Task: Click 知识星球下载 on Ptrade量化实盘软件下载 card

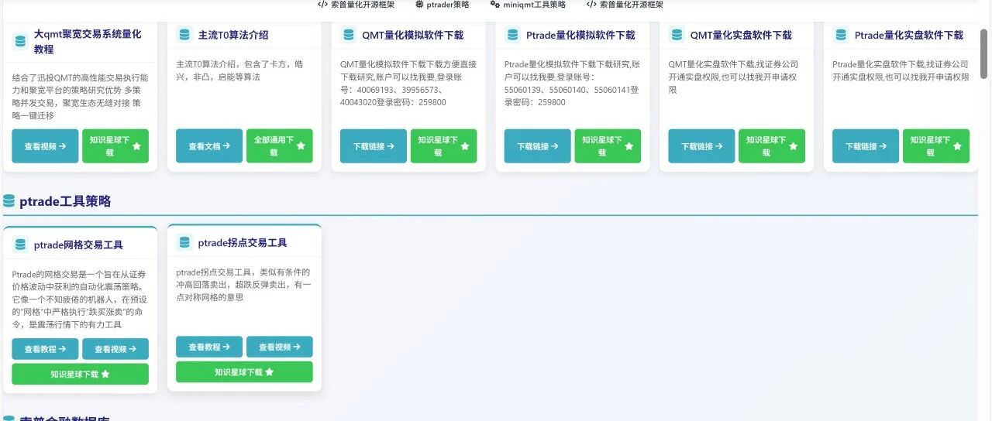Action: point(936,145)
